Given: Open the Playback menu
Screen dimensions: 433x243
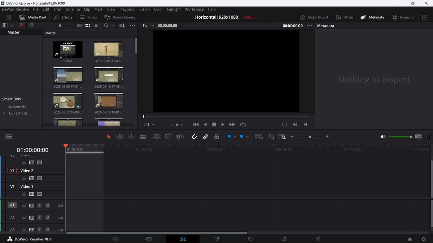Looking at the screenshot, I should (127, 9).
